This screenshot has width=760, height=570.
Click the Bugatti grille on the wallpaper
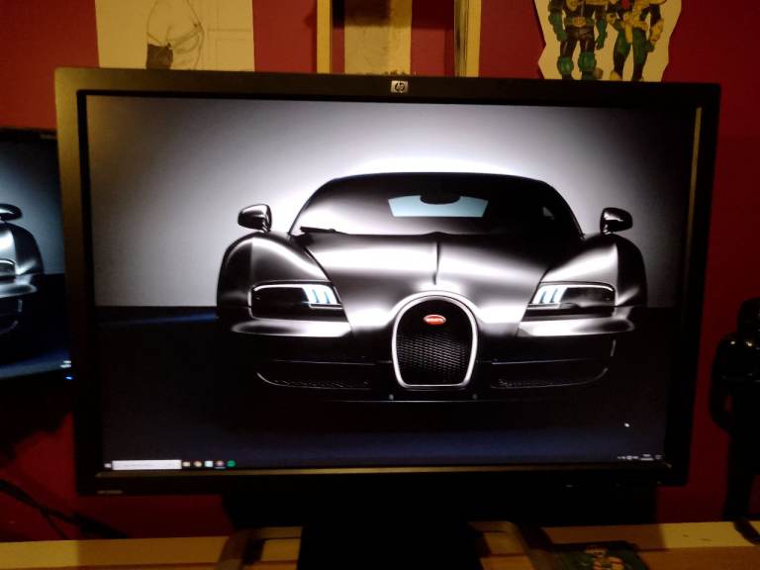[x=434, y=351]
